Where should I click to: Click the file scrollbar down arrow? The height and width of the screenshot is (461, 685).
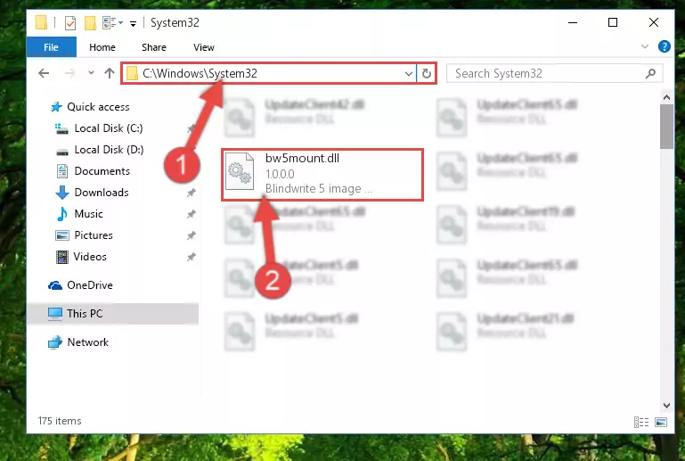click(x=666, y=406)
